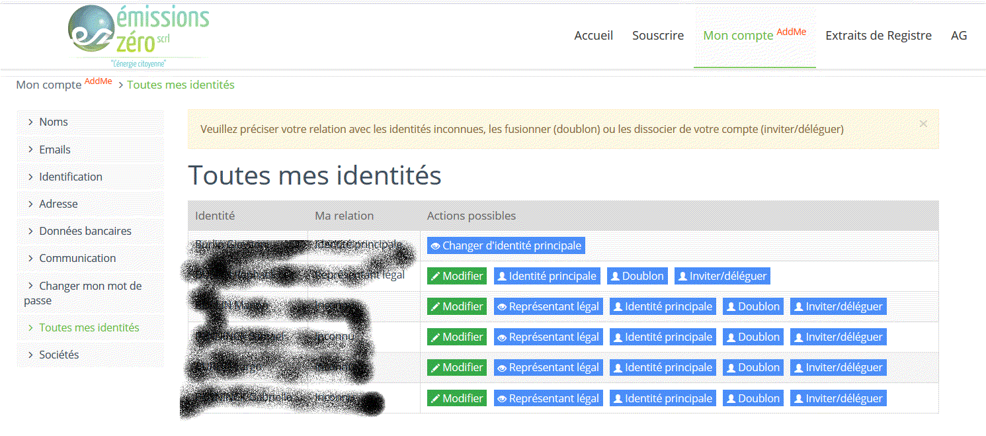Viewport: 986px width, 436px height.
Task: Click Changer d'identité principale button
Action: [x=506, y=245]
